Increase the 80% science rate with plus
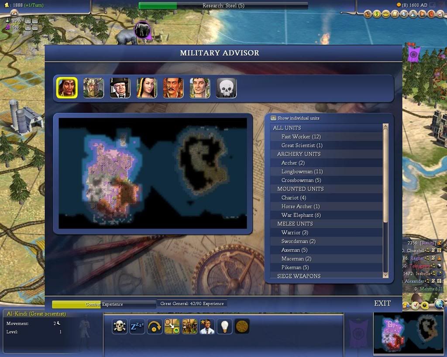The height and width of the screenshot is (357, 447). tap(28, 21)
